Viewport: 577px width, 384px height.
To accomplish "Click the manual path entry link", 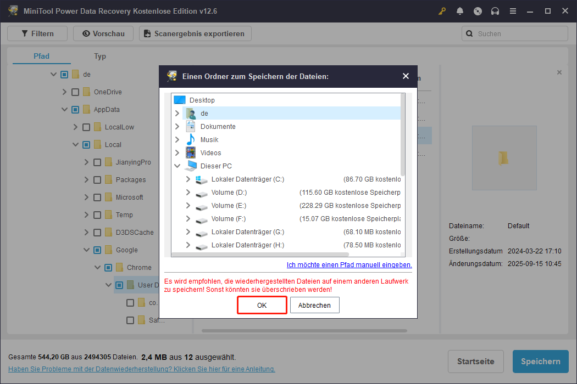I will [x=349, y=265].
